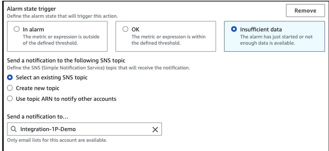The width and height of the screenshot is (329, 151).
Task: Select the Insufficient data radio button
Action: pos(234,29)
